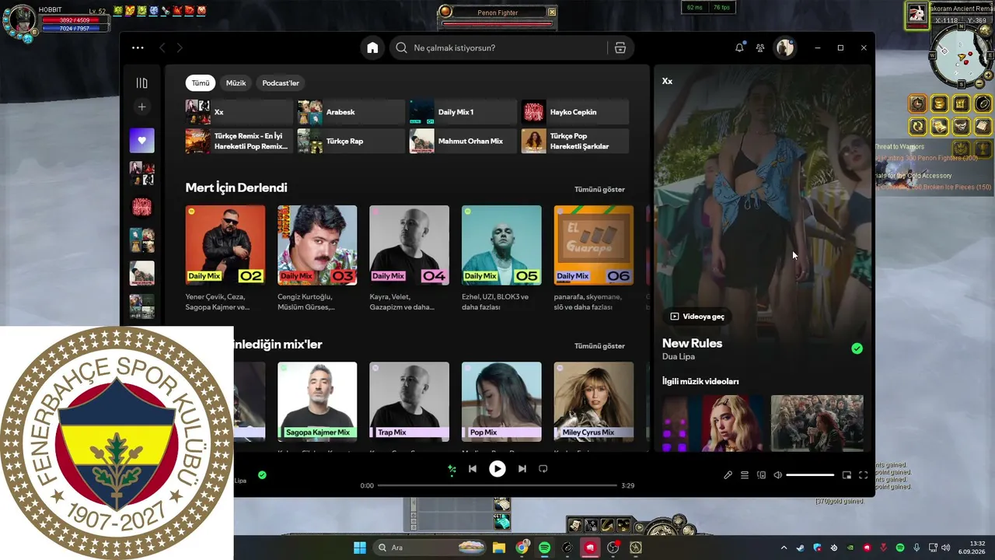995x560 pixels.
Task: Open the mini player
Action: pyautogui.click(x=847, y=475)
